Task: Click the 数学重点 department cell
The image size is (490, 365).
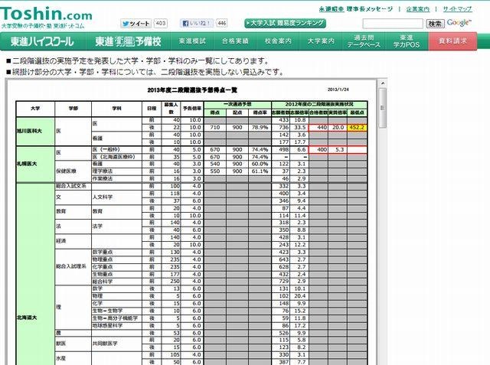Action: tap(116, 253)
